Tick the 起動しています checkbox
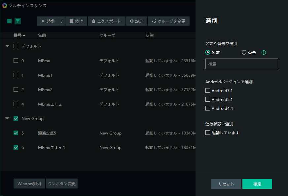 (x=208, y=133)
